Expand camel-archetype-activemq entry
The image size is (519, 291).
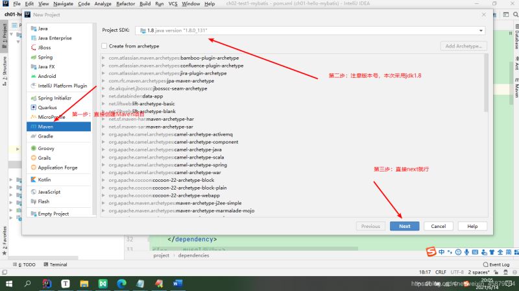(103, 134)
